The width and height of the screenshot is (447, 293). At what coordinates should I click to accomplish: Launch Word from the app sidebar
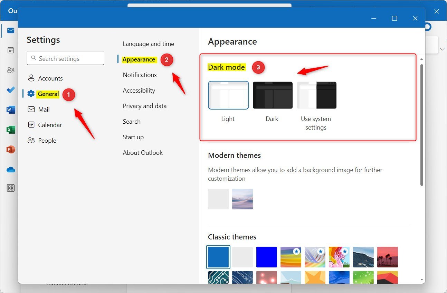(10, 110)
